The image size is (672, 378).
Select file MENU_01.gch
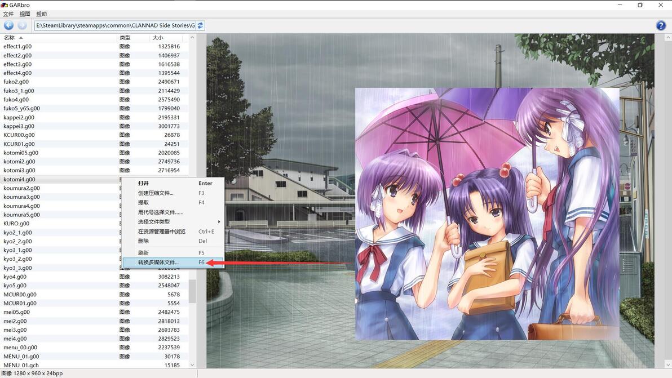[21, 365]
